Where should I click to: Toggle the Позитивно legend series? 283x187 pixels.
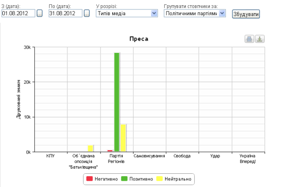137,179
